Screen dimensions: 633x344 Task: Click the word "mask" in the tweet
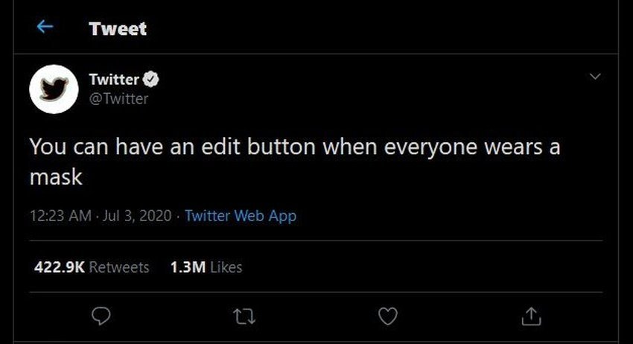click(x=55, y=179)
